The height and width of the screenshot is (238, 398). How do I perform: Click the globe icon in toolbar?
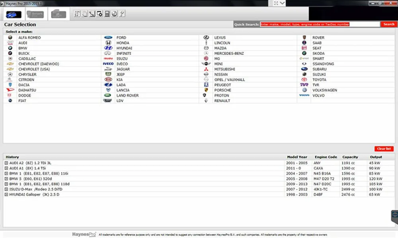pos(115,14)
